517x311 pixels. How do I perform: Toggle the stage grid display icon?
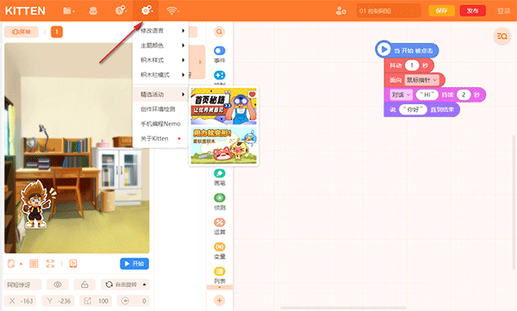click(x=34, y=264)
